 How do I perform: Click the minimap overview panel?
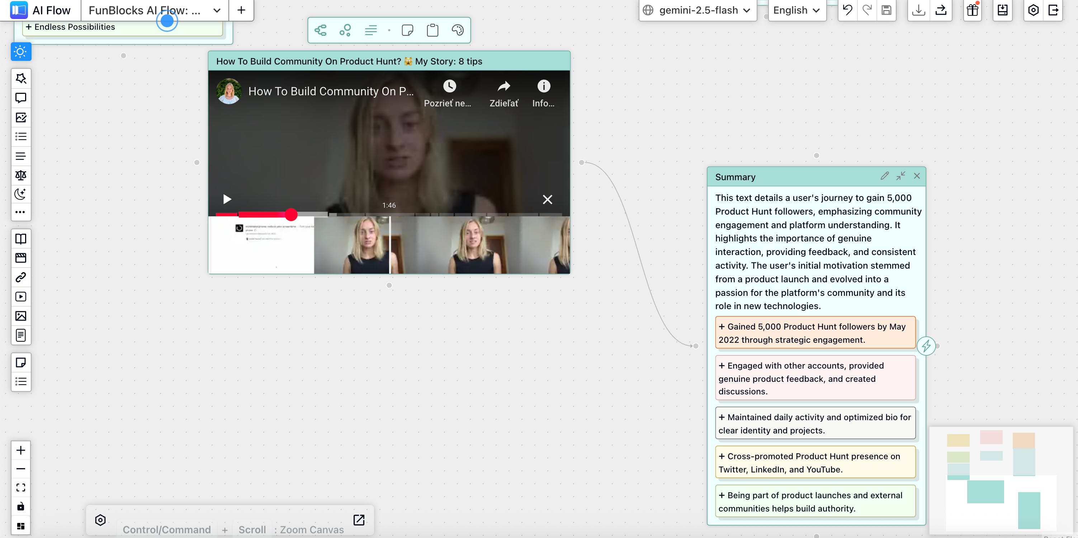1001,480
